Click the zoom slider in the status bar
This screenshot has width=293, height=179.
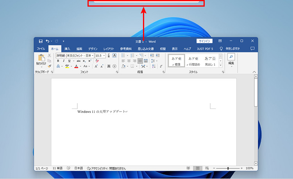[x=228, y=168]
